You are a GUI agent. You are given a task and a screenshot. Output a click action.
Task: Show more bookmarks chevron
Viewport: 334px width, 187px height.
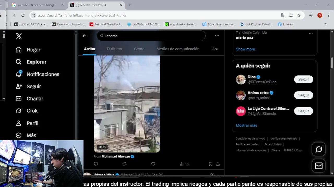coord(325,24)
